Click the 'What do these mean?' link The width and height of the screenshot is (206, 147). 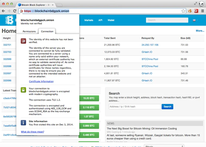click(x=32, y=132)
